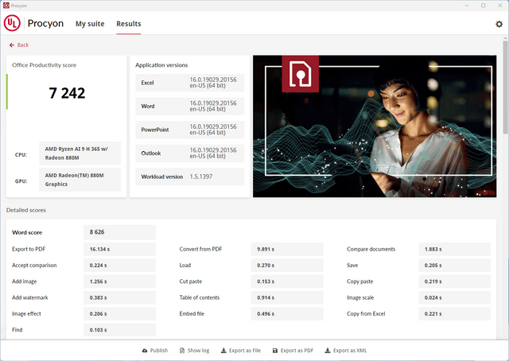Export as PDF button

293,351
